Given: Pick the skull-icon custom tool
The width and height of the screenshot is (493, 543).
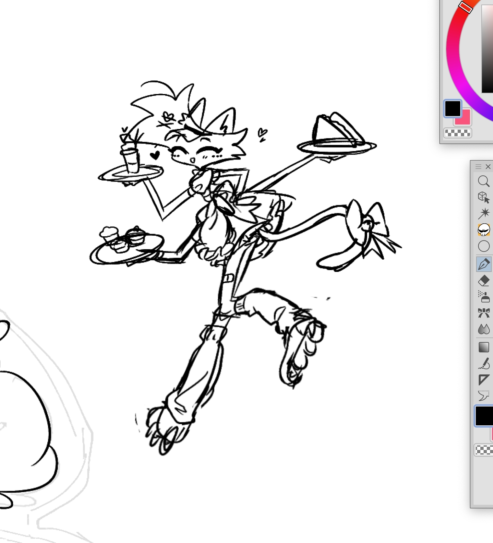Looking at the screenshot, I should [484, 230].
